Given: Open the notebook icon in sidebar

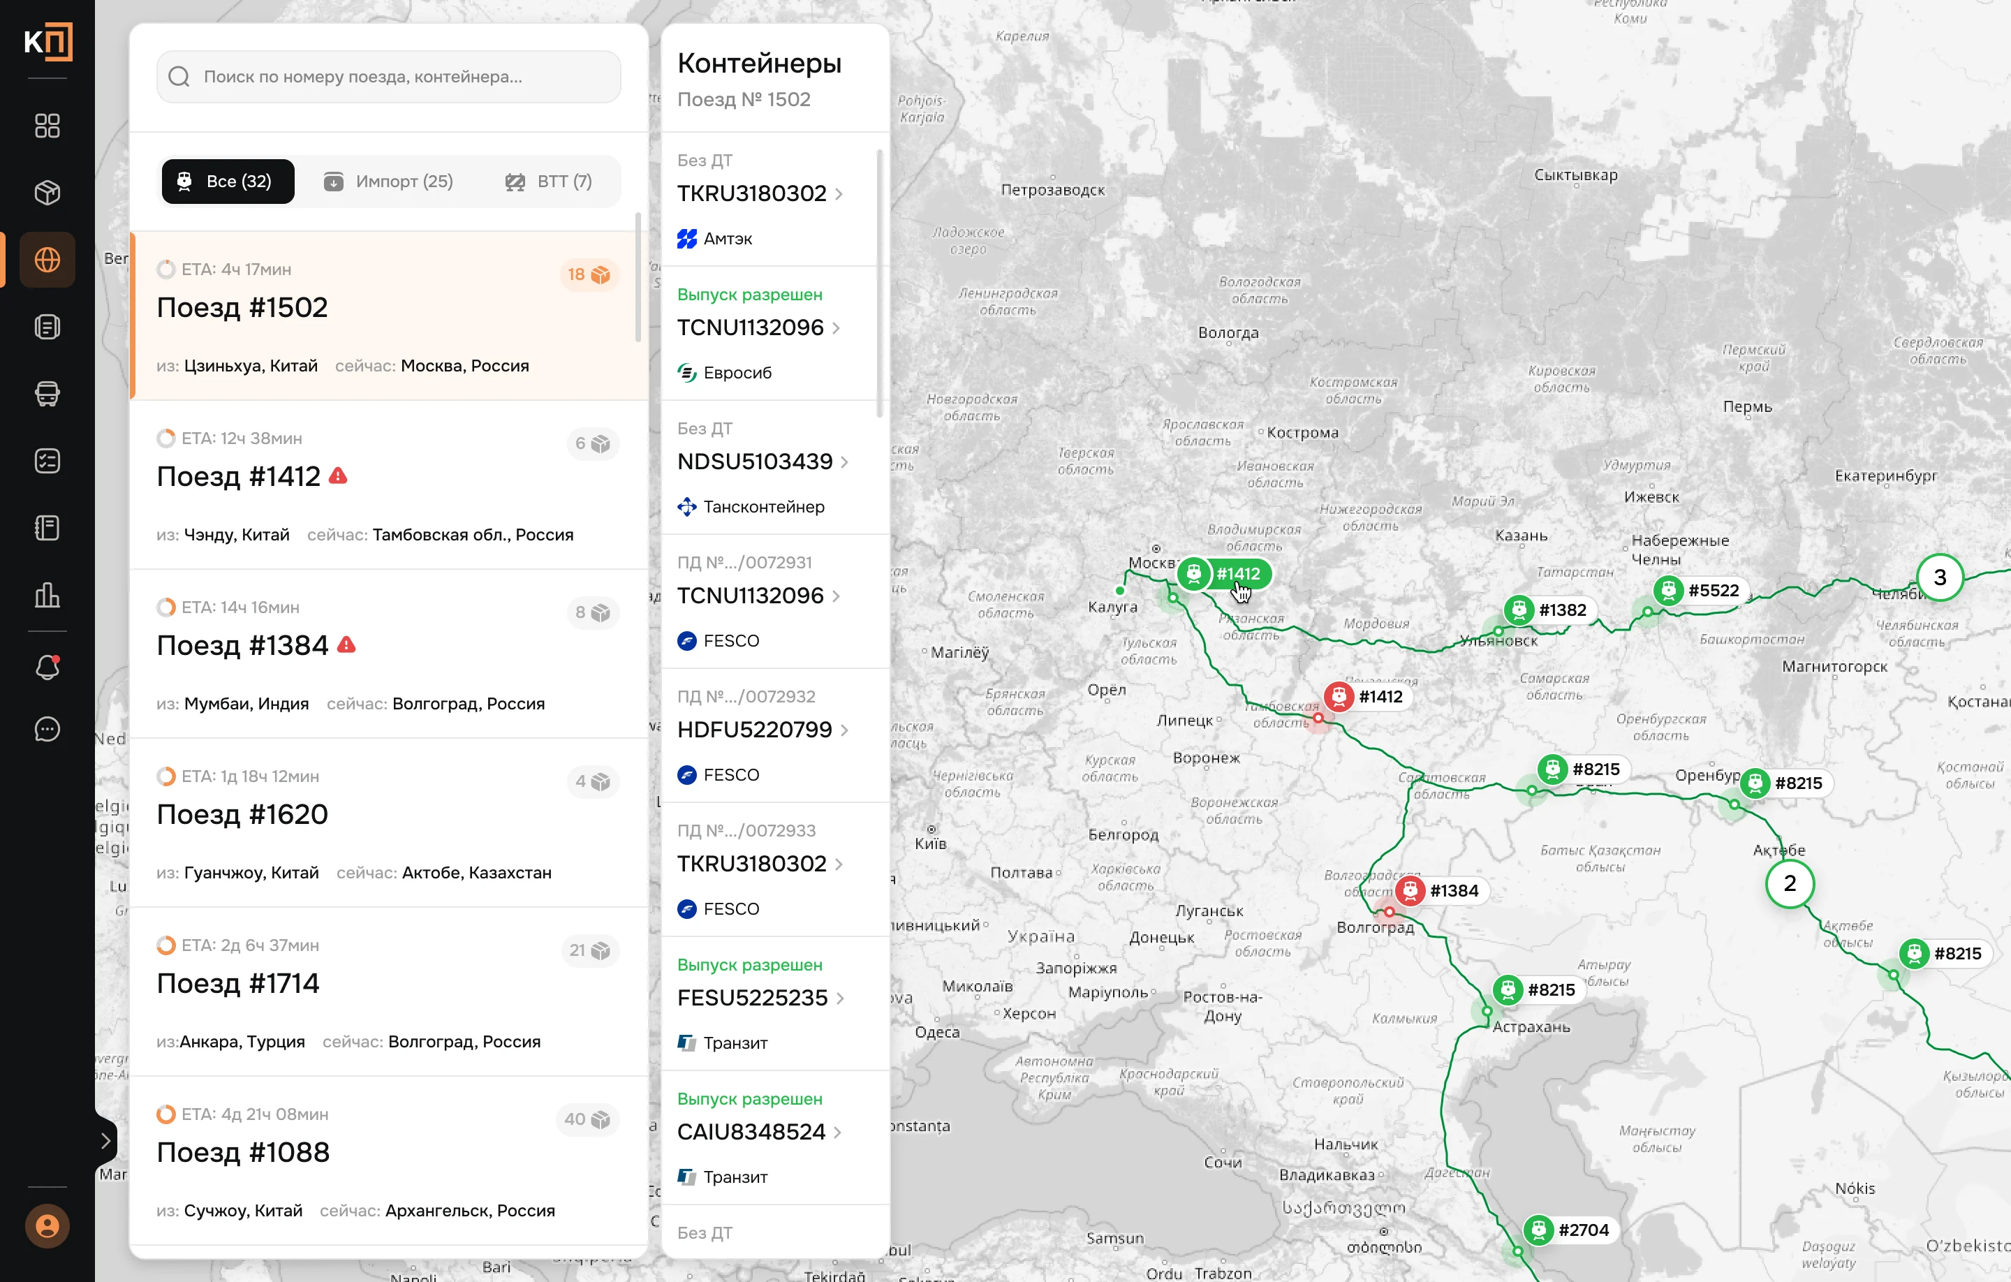Looking at the screenshot, I should [47, 528].
